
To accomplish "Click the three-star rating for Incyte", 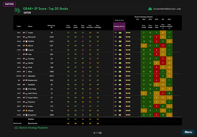I will pos(128,33).
